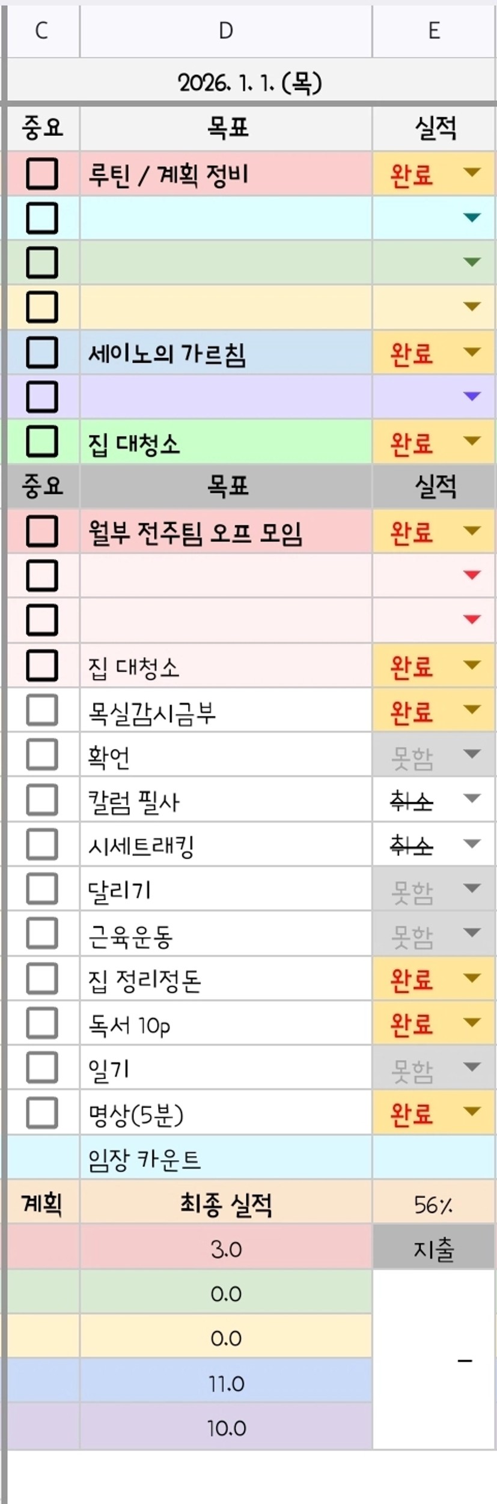Click the date cell 2026. 1. 1. (목)
Viewport: 497px width, 1504px height.
tap(250, 82)
